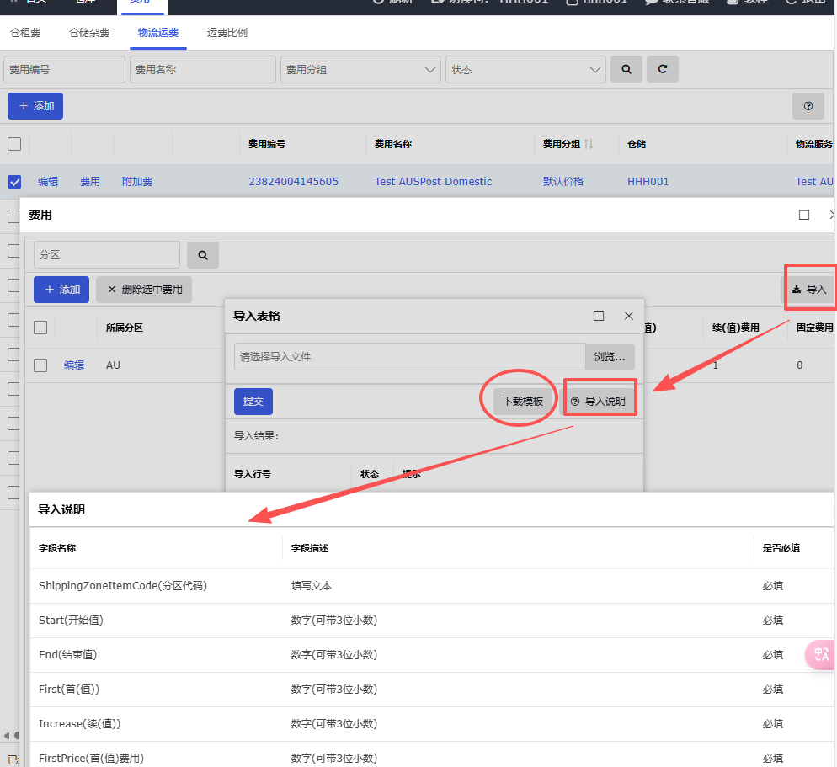Uncheck the Test AUSPost Domestic row checkbox

pyautogui.click(x=14, y=182)
